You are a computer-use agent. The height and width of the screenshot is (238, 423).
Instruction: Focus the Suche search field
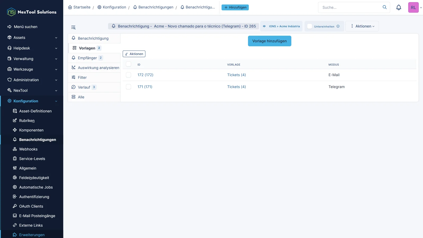click(350, 7)
